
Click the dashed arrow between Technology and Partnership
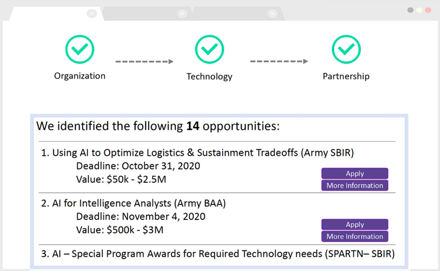[x=279, y=61]
